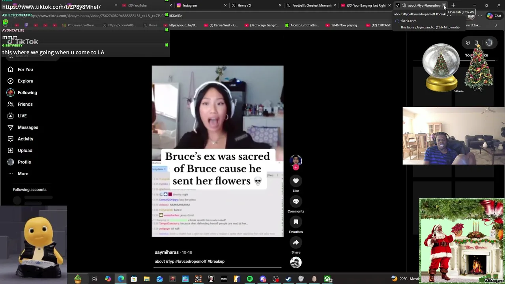The width and height of the screenshot is (505, 284).
Task: Open Microsoft Store on the taskbar
Action: [134, 279]
